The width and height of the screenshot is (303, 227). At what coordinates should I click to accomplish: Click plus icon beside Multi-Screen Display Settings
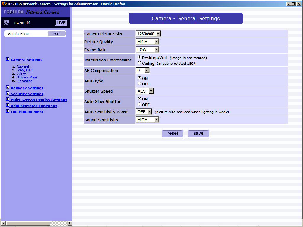(8, 100)
